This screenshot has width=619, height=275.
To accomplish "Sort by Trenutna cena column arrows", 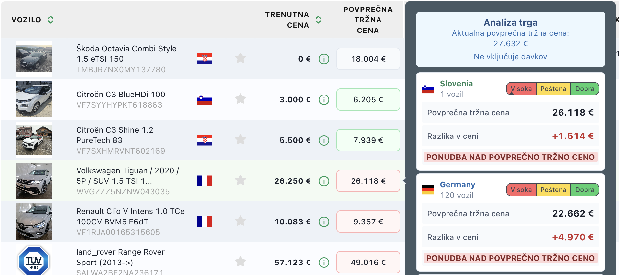I will pyautogui.click(x=318, y=20).
